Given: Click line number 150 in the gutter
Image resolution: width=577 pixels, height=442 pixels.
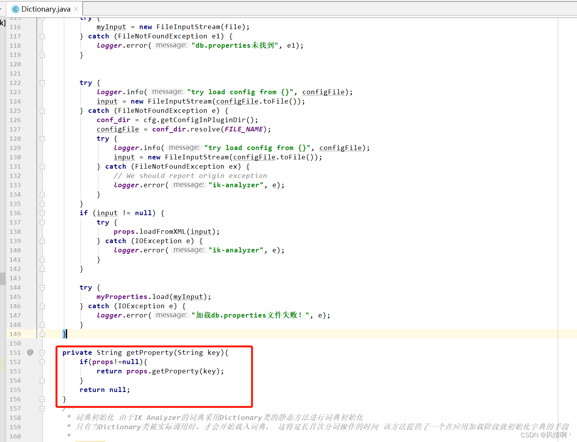Looking at the screenshot, I should pos(15,343).
